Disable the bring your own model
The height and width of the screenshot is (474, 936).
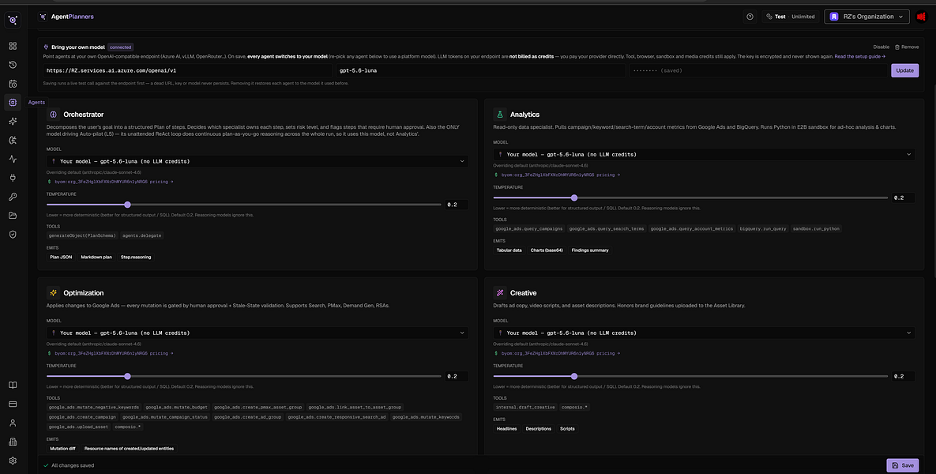coord(881,47)
